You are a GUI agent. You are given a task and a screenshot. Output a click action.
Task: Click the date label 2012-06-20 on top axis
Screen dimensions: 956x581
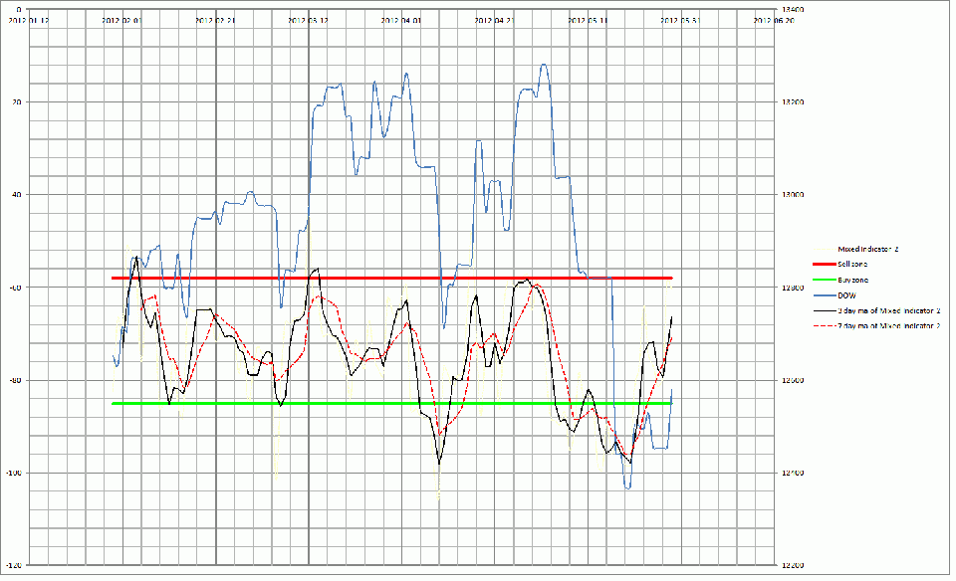[774, 20]
